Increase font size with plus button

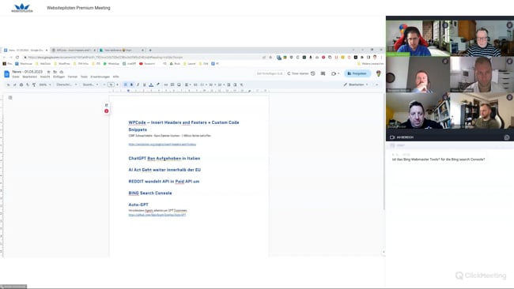(117, 84)
